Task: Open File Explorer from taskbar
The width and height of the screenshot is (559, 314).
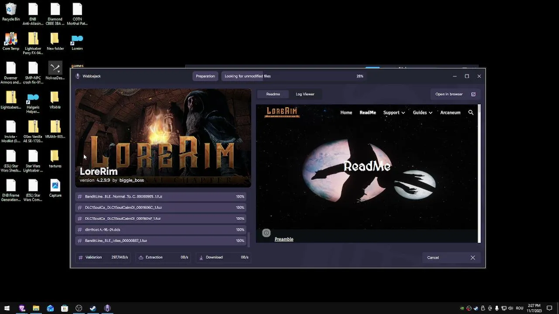Action: pyautogui.click(x=36, y=308)
